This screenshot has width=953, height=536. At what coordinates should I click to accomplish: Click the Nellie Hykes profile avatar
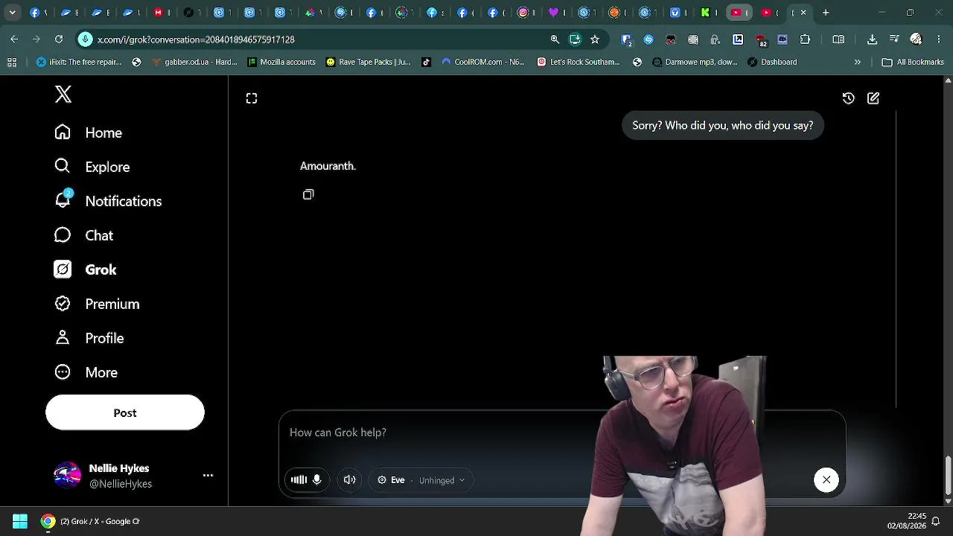(67, 476)
